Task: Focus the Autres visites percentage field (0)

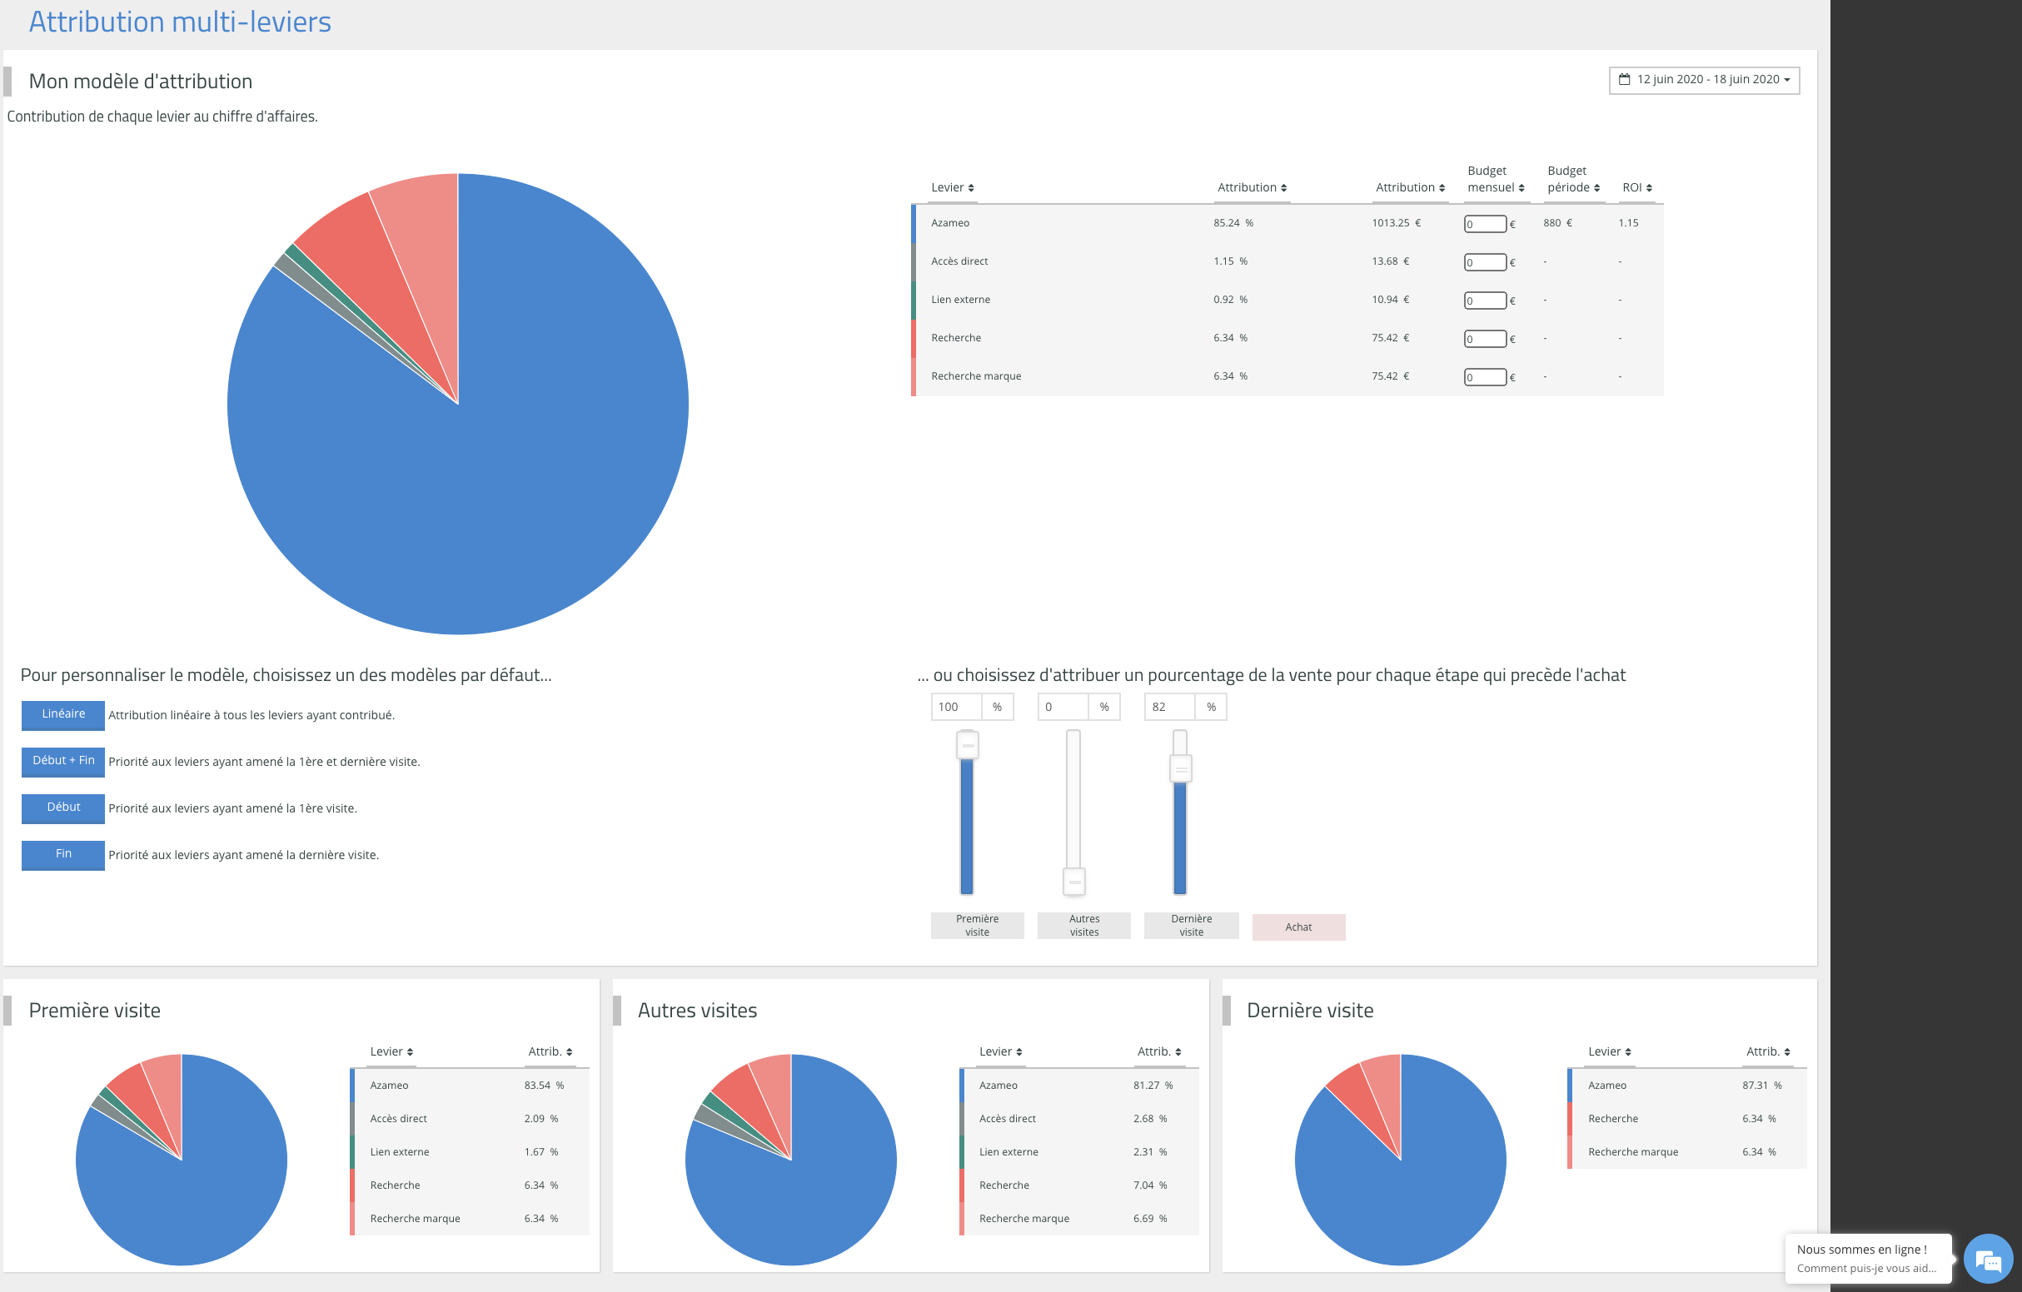Action: tap(1063, 707)
